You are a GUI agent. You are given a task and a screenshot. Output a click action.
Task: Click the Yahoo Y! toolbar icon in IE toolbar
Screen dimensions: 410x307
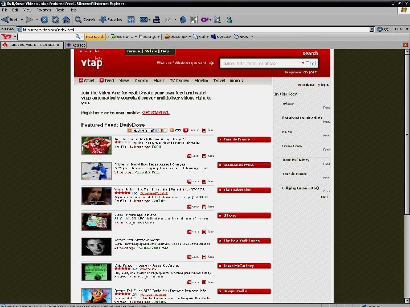tap(204, 19)
